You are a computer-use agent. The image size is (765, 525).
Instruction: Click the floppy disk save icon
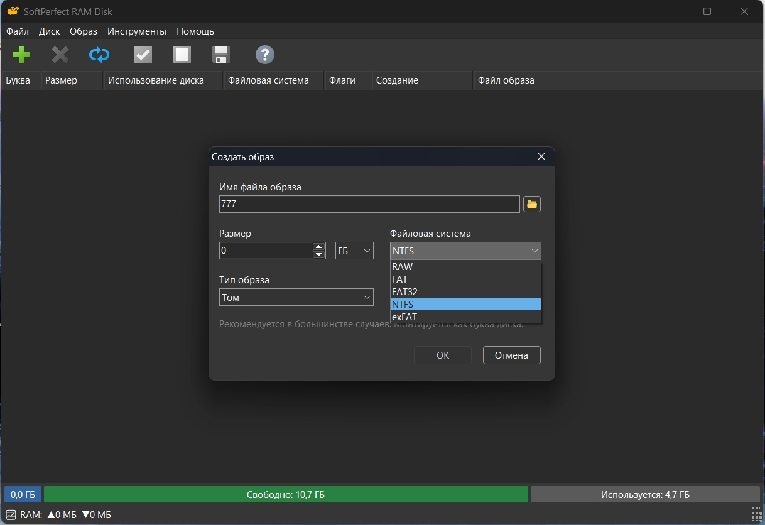tap(221, 55)
